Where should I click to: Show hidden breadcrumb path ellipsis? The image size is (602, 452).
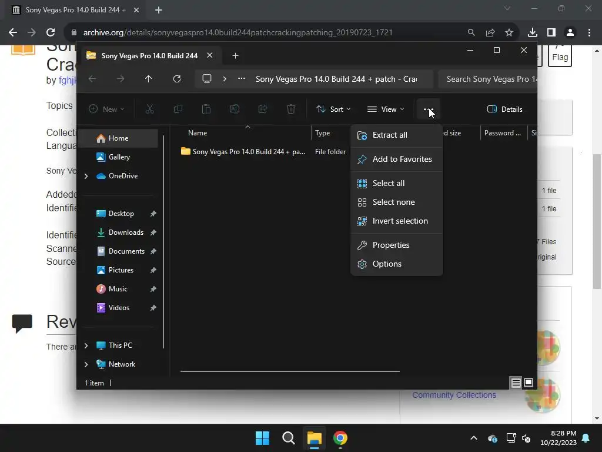(x=242, y=79)
